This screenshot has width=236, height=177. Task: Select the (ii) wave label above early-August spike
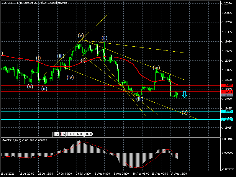point(104,38)
